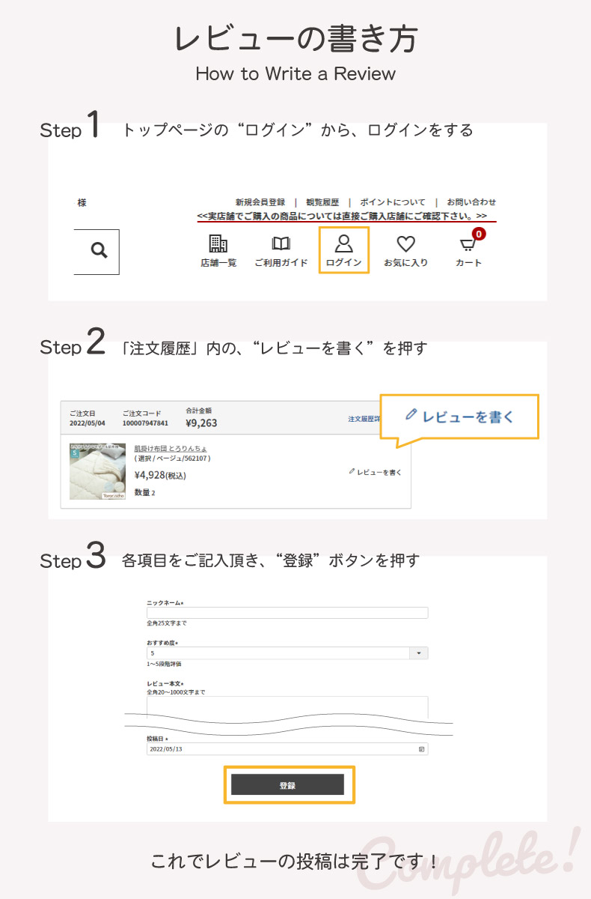Click the ニックネーム input field
This screenshot has width=591, height=899.
287,613
